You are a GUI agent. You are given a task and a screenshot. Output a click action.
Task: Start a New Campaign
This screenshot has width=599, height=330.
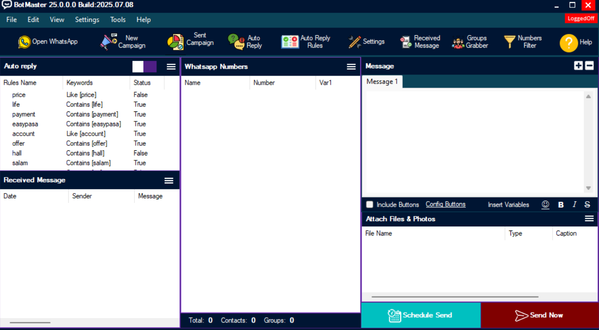123,42
